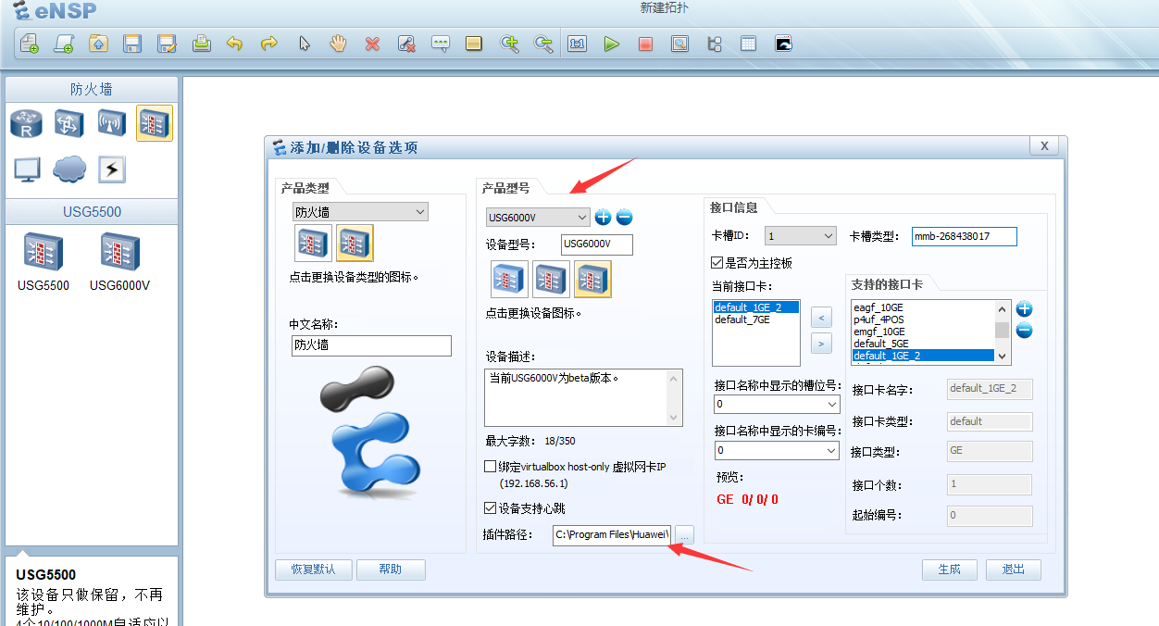Select the cloud category icon
1159x626 pixels.
tap(69, 169)
